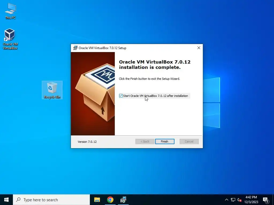Click the taskbar search box
The height and width of the screenshot is (205, 274).
pyautogui.click(x=51, y=200)
